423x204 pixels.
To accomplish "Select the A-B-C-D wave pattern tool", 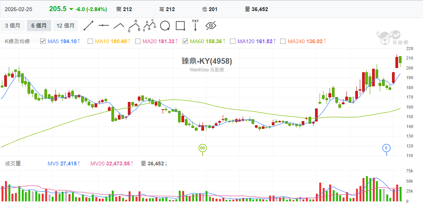I will tap(149, 26).
